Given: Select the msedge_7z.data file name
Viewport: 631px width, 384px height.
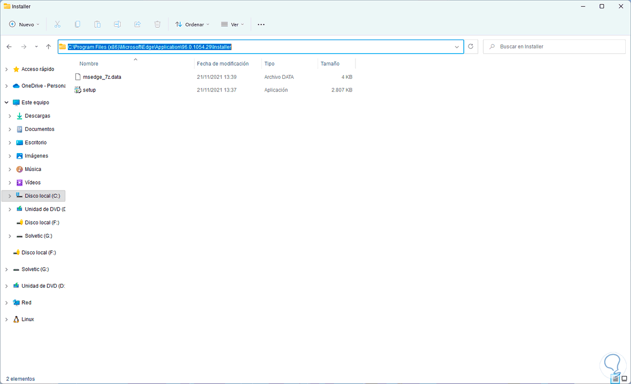Looking at the screenshot, I should pyautogui.click(x=102, y=77).
